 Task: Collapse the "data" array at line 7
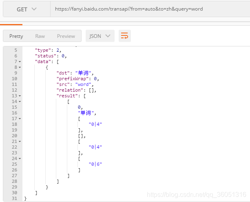(x=20, y=61)
